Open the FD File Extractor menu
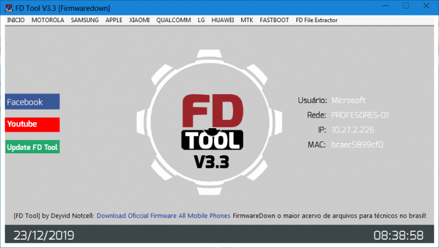 [317, 20]
